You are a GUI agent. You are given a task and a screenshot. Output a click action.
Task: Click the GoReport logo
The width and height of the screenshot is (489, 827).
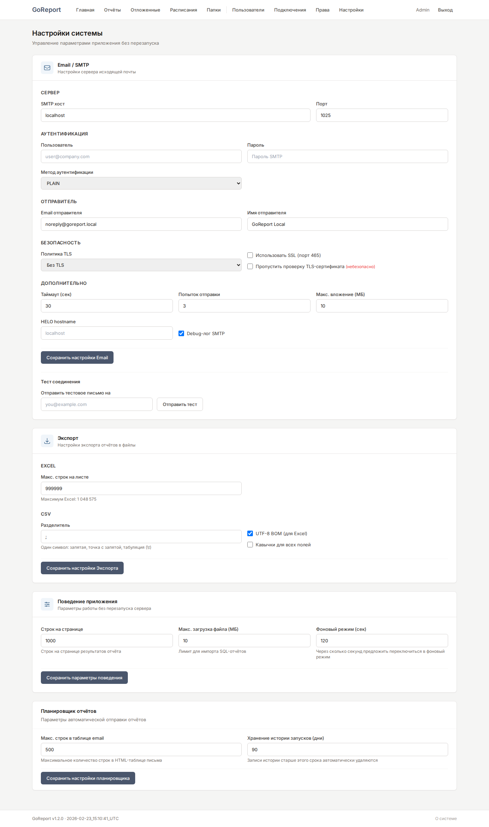click(x=46, y=10)
